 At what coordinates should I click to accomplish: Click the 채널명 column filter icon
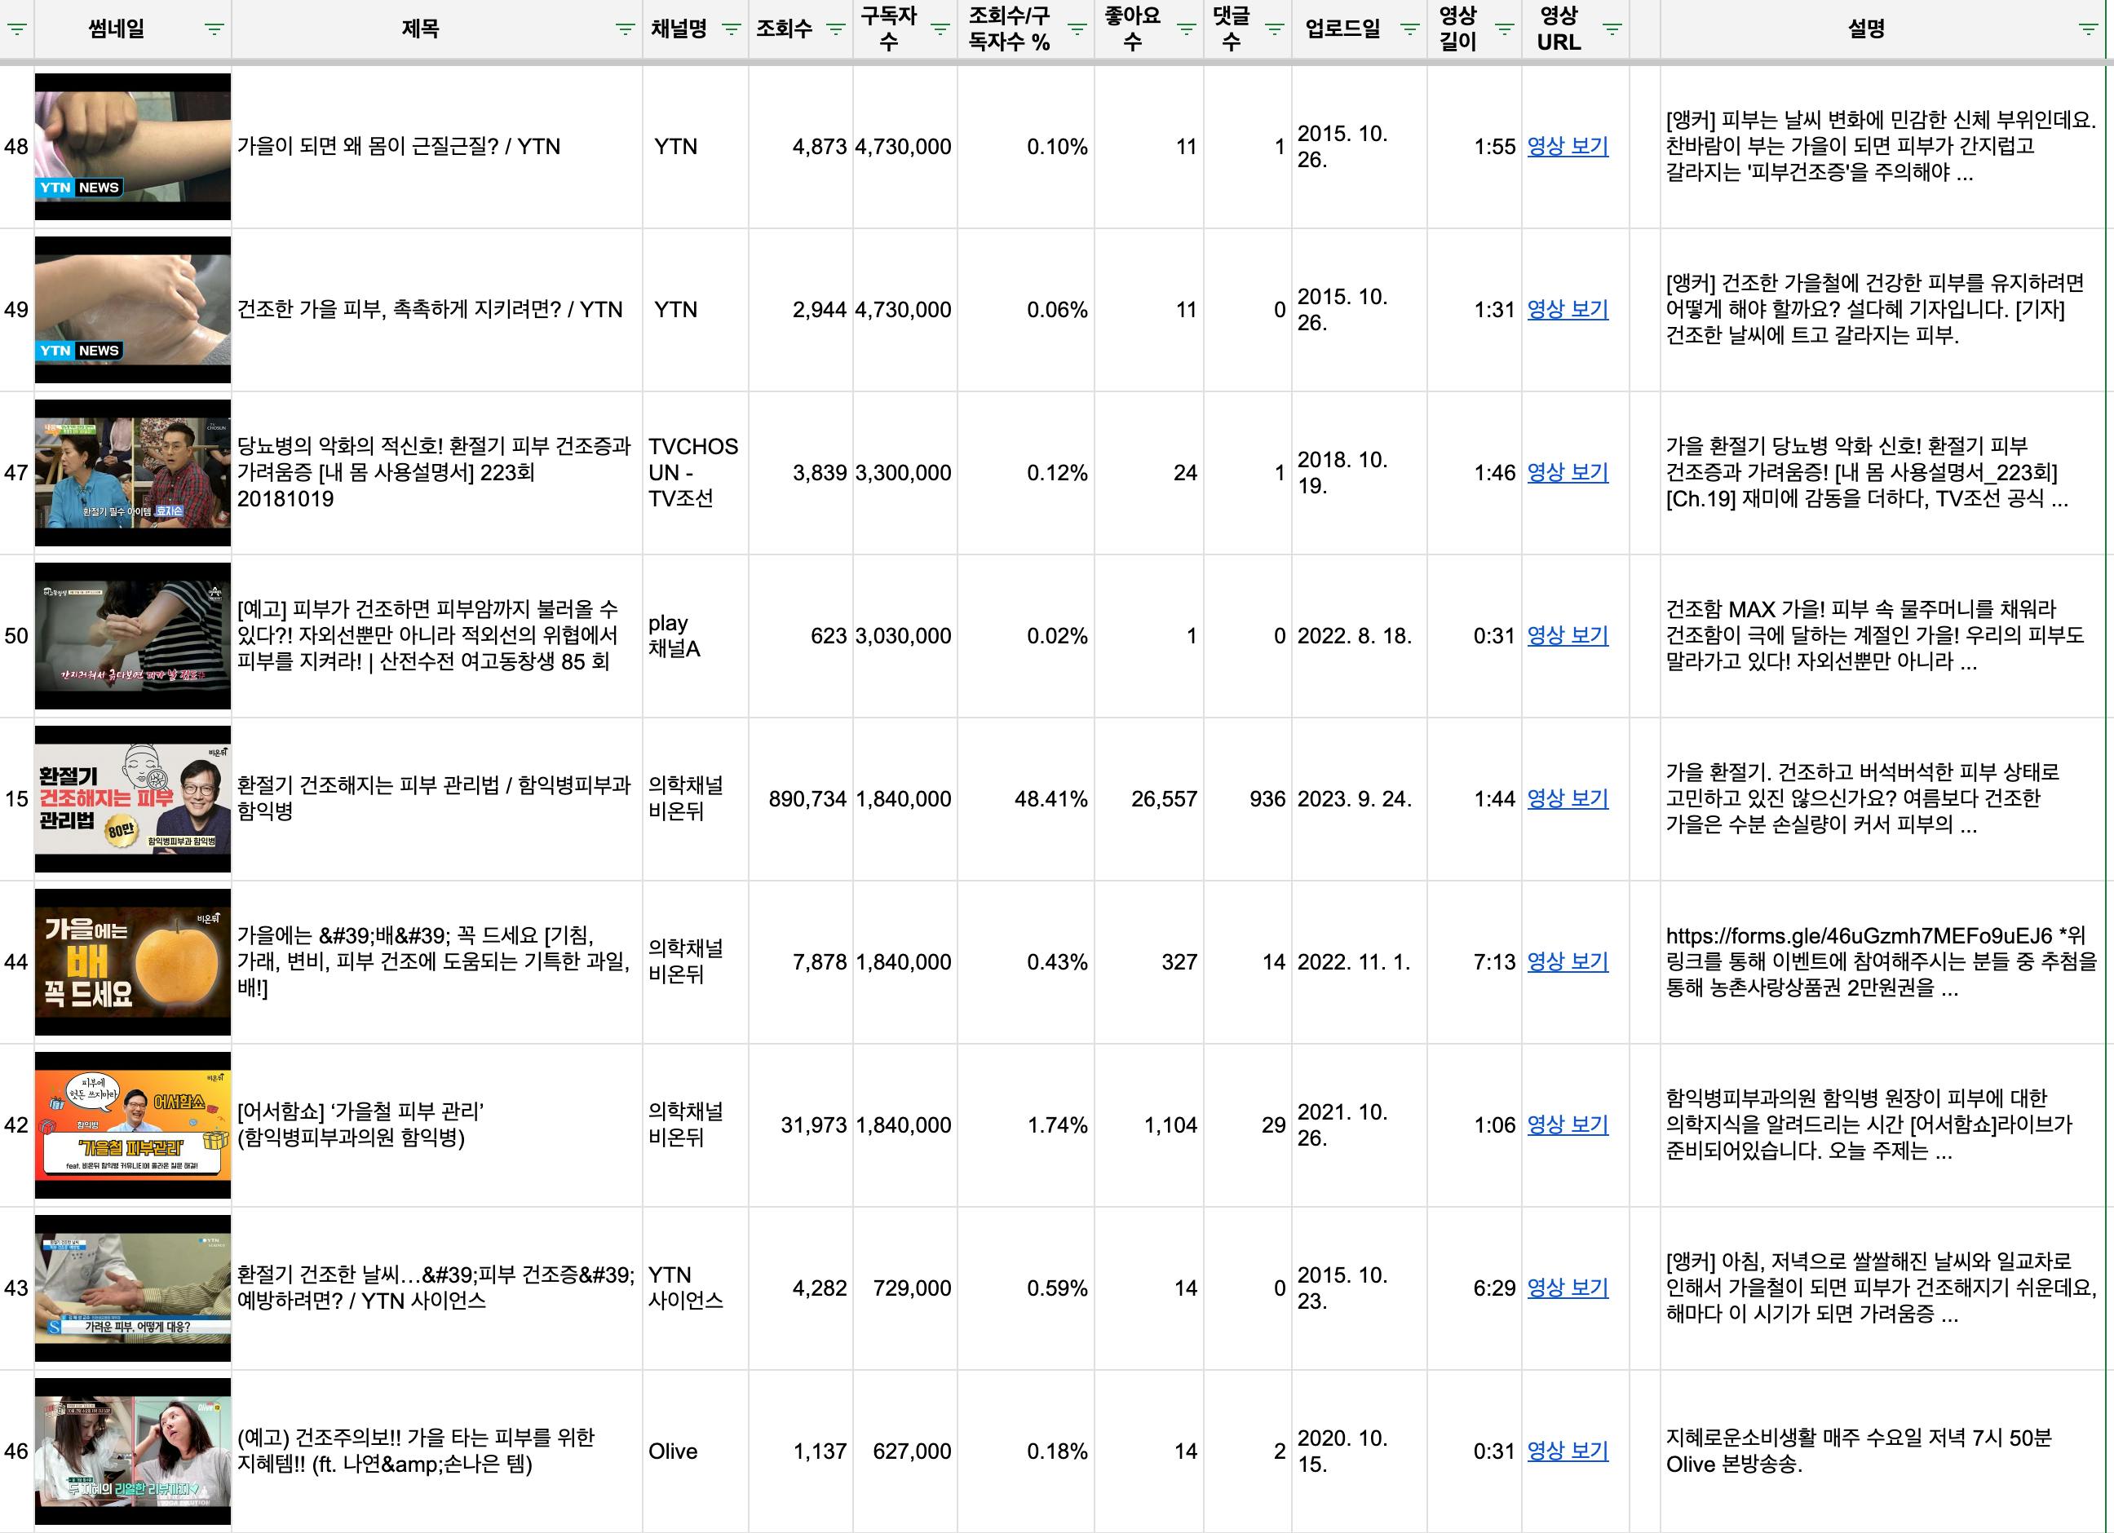point(731,29)
